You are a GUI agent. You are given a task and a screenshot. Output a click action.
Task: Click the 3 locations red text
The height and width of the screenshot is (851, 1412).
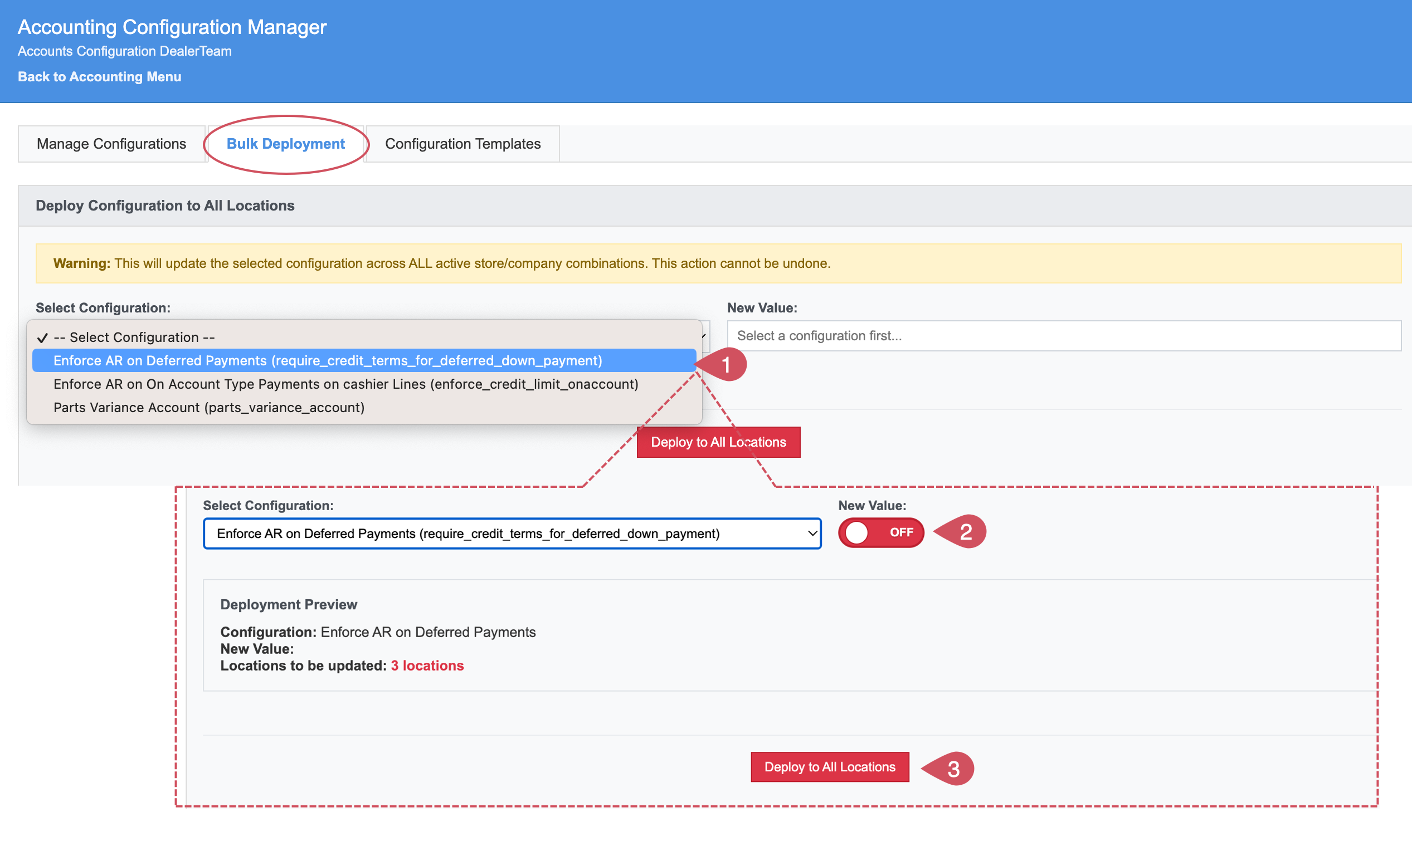(x=427, y=666)
